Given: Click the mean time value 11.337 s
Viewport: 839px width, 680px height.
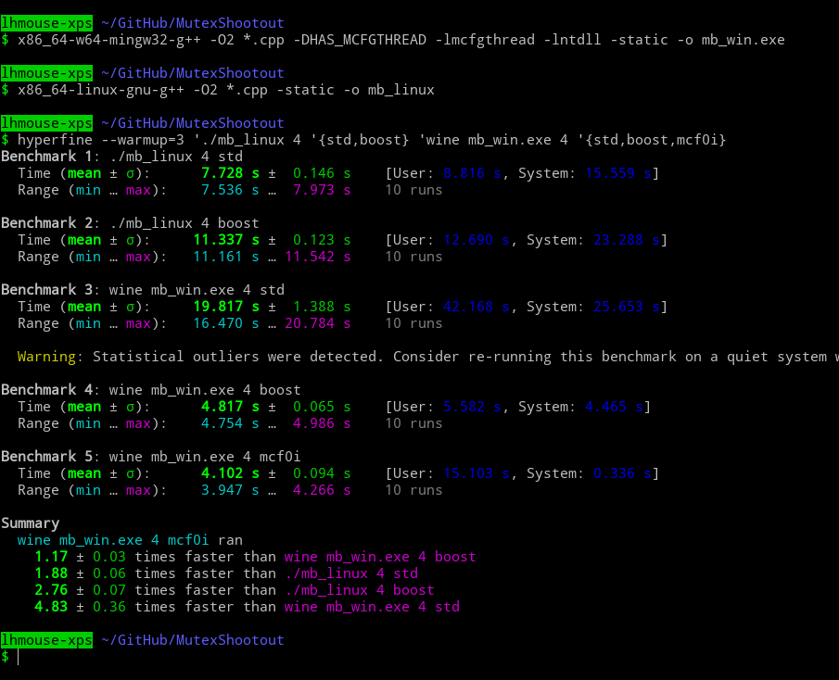Looking at the screenshot, I should [226, 240].
